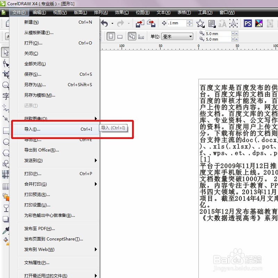The width and height of the screenshot is (278, 278).
Task: Select the Crop tool
Action: (x=6, y=74)
